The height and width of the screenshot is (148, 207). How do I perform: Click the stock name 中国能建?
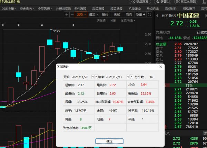188,15
